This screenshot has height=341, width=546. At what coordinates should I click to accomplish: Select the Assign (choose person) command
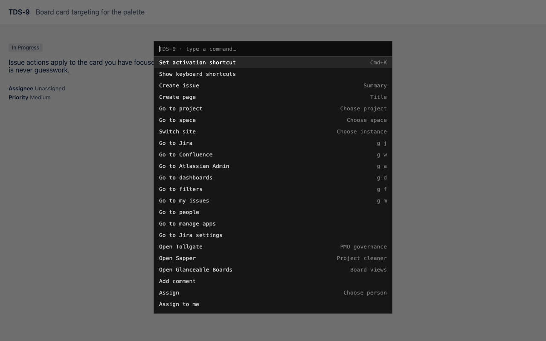coord(273,293)
